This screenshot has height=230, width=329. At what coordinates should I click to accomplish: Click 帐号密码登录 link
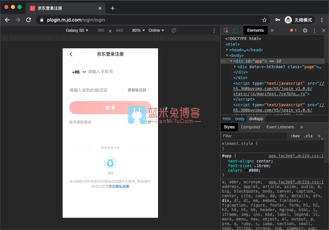[x=81, y=122]
